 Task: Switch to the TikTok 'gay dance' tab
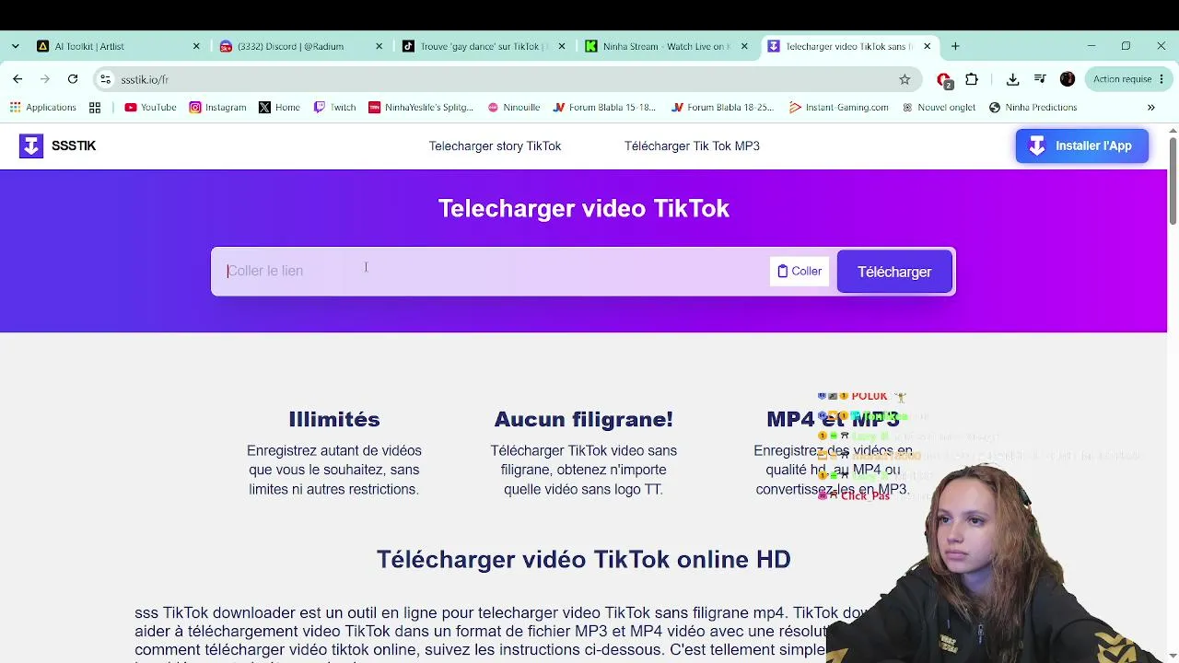pos(483,46)
